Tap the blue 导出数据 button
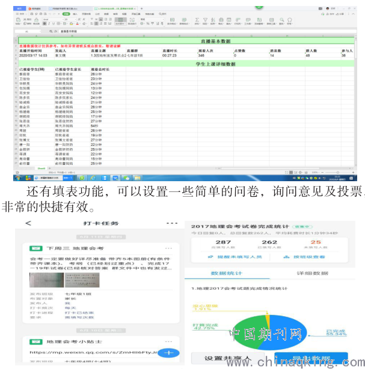365x369 pixels. tap(311, 358)
